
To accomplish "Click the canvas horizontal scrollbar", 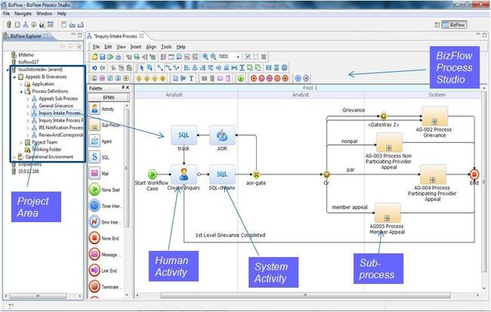I will [305, 295].
